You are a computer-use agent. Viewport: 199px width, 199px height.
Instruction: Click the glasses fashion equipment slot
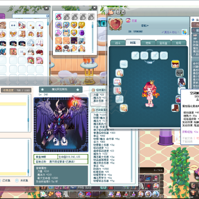(x=180, y=73)
